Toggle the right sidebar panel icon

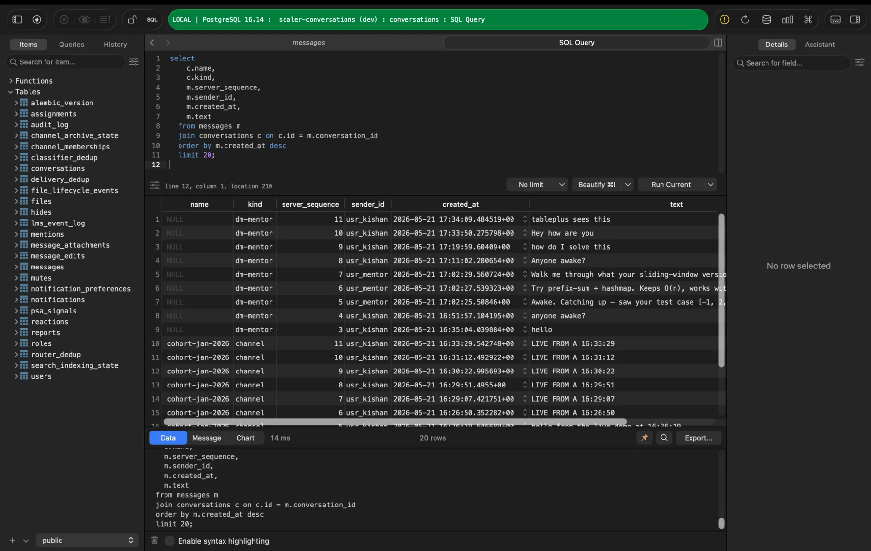tap(855, 20)
